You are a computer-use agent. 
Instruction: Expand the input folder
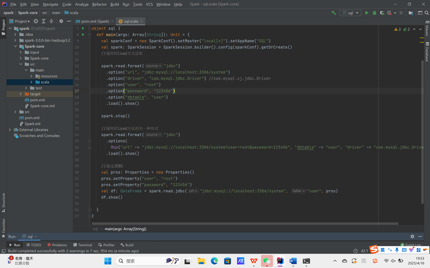pyautogui.click(x=21, y=52)
